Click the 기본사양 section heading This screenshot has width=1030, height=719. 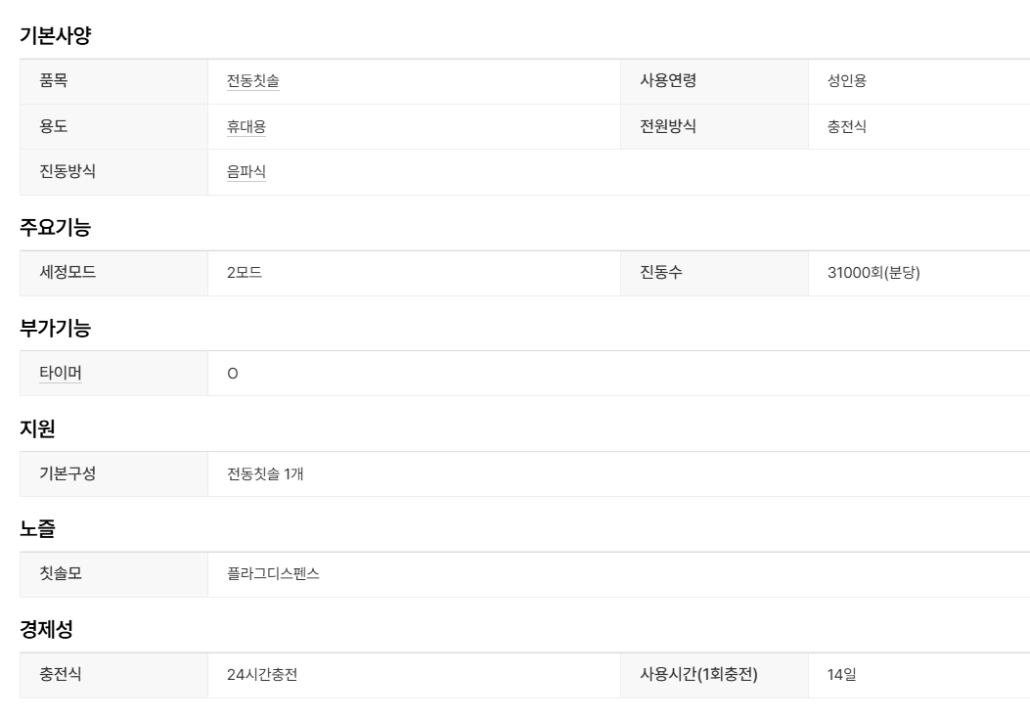pos(55,35)
